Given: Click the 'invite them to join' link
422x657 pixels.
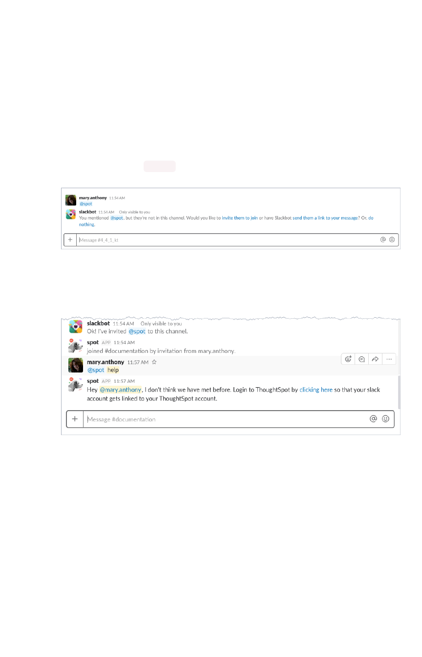Looking at the screenshot, I should [x=240, y=218].
